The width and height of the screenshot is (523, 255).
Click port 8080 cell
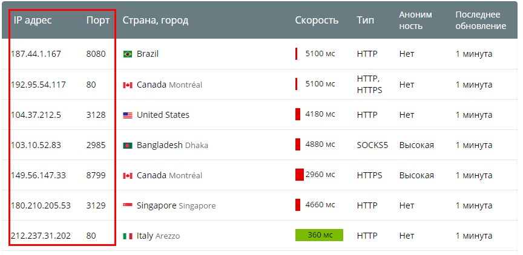(96, 54)
